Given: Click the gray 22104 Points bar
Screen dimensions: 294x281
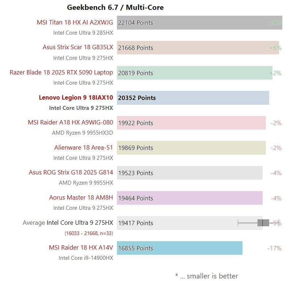Looking at the screenshot, I should click(199, 23).
